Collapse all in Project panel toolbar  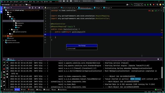coord(36,8)
